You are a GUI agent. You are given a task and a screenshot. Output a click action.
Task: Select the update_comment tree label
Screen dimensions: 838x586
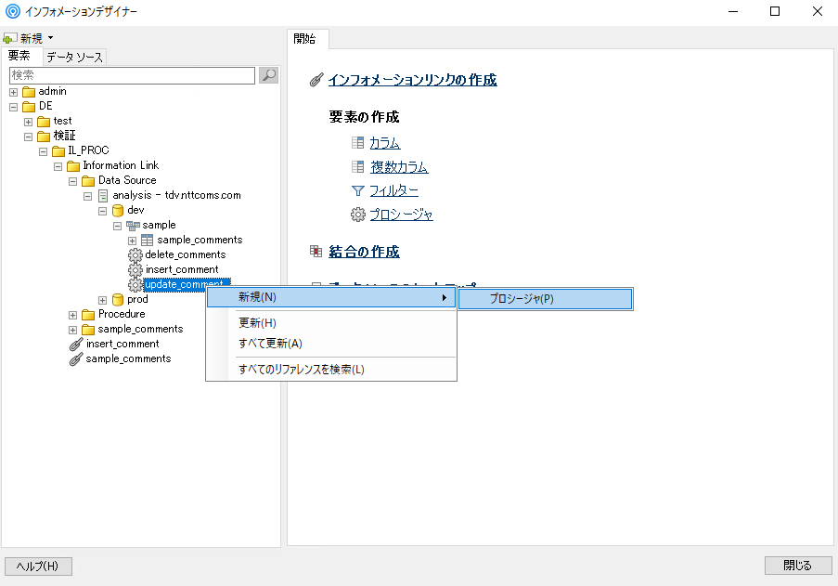[x=187, y=284]
